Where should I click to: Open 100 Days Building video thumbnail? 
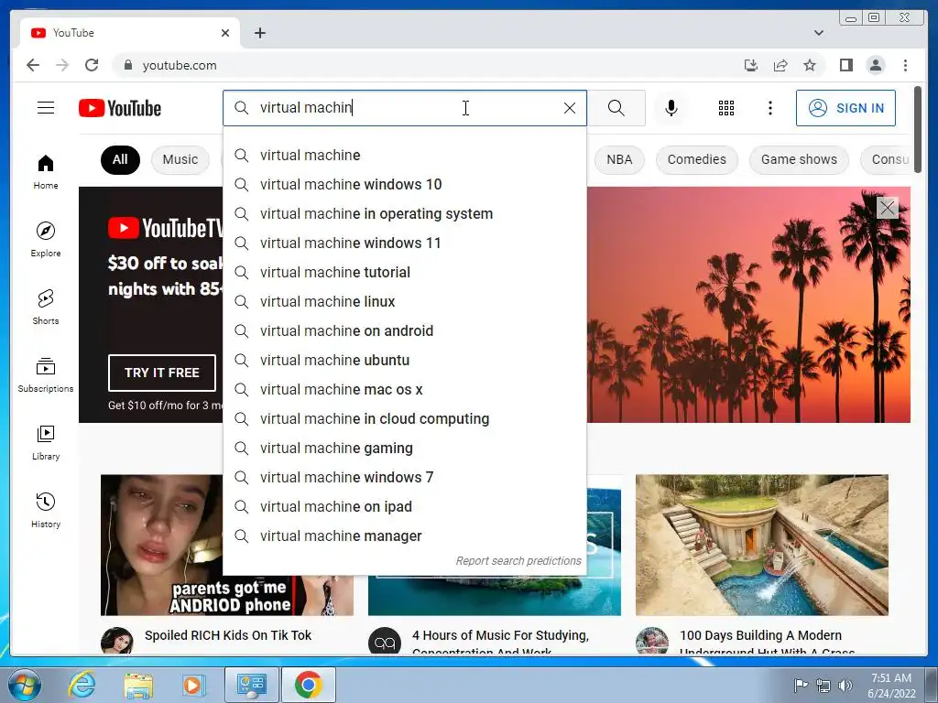[x=761, y=545]
